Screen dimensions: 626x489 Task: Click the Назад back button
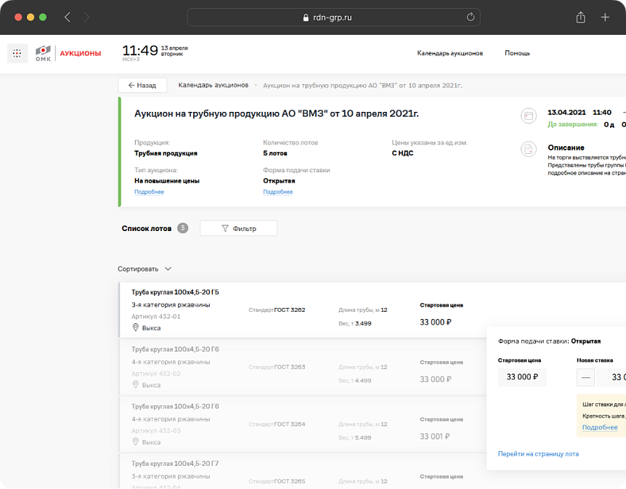tap(142, 85)
